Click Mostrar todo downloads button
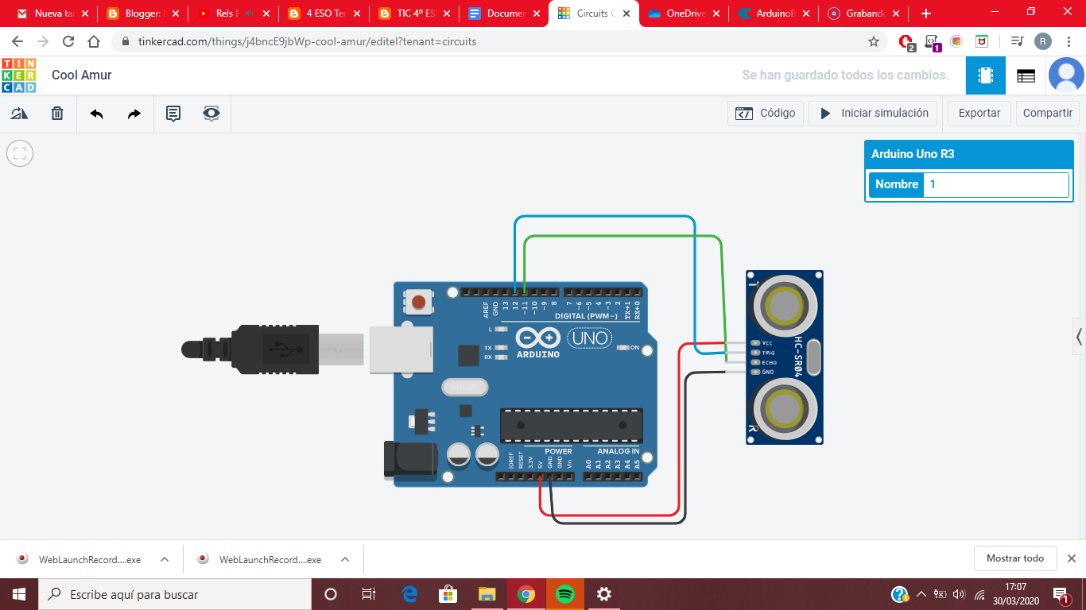The height and width of the screenshot is (610, 1086). tap(1015, 558)
